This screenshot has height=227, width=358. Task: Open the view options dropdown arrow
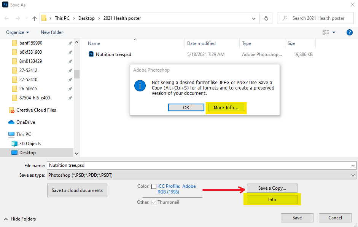tap(334, 32)
